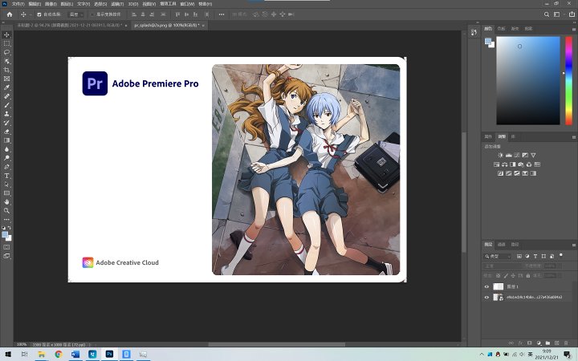Create a new layer
The width and height of the screenshot is (578, 361).
point(556,343)
